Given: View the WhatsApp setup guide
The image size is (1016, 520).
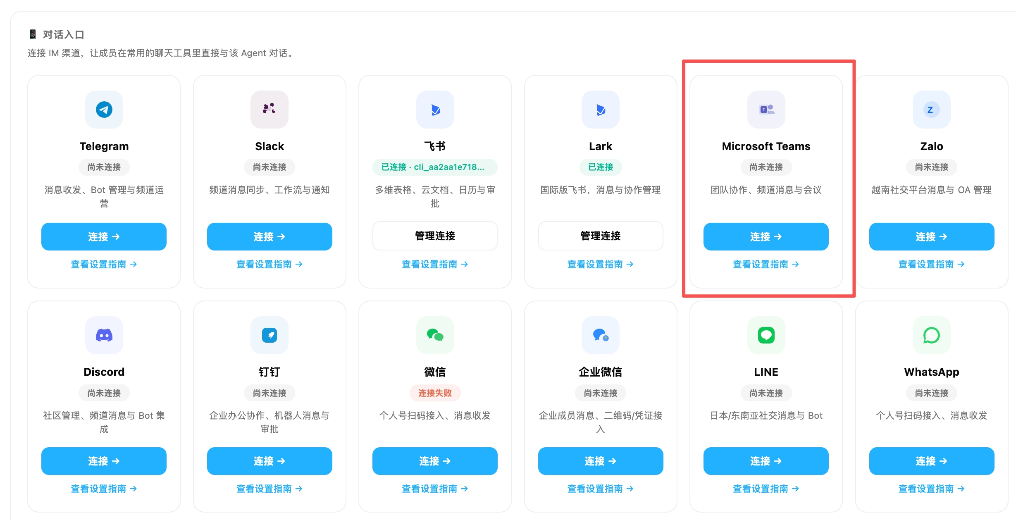Looking at the screenshot, I should [932, 489].
